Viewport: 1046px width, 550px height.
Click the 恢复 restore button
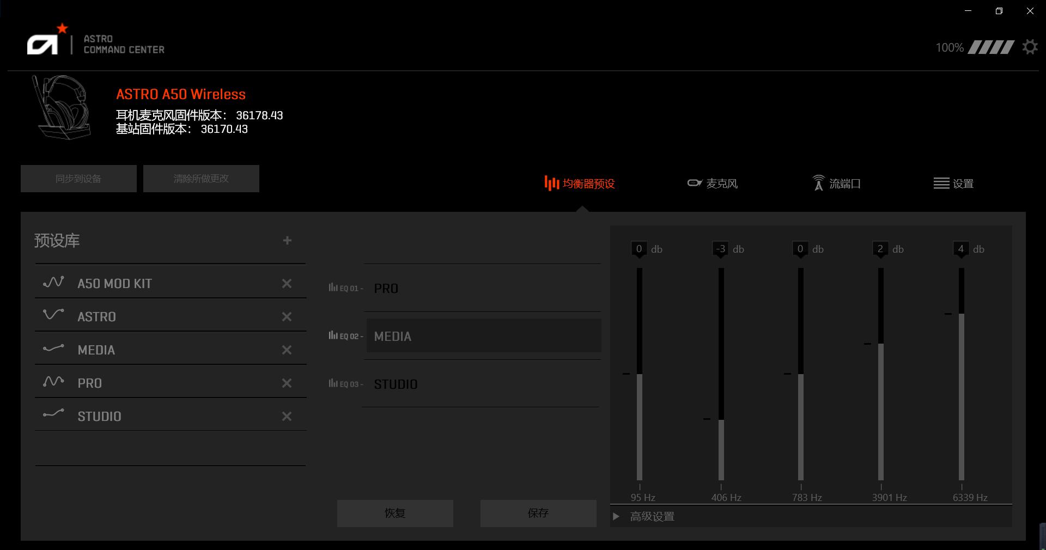[394, 512]
